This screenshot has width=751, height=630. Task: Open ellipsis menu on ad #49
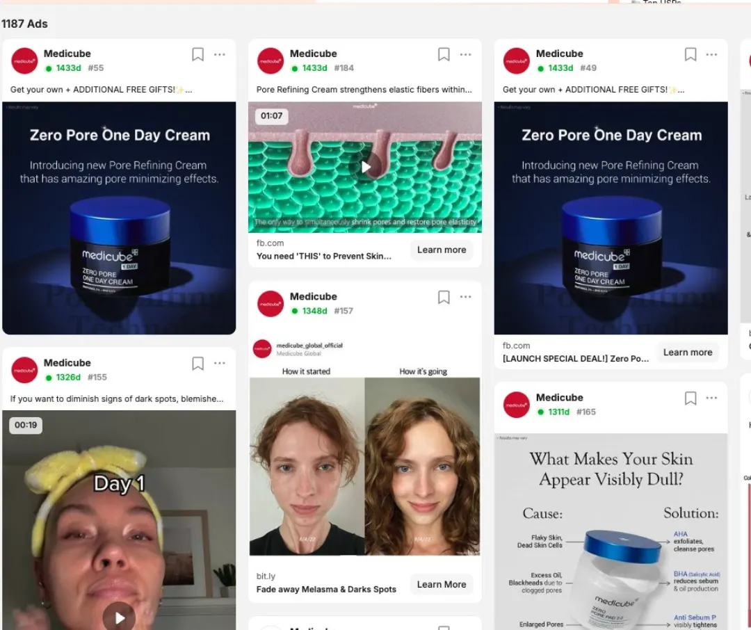pos(712,55)
